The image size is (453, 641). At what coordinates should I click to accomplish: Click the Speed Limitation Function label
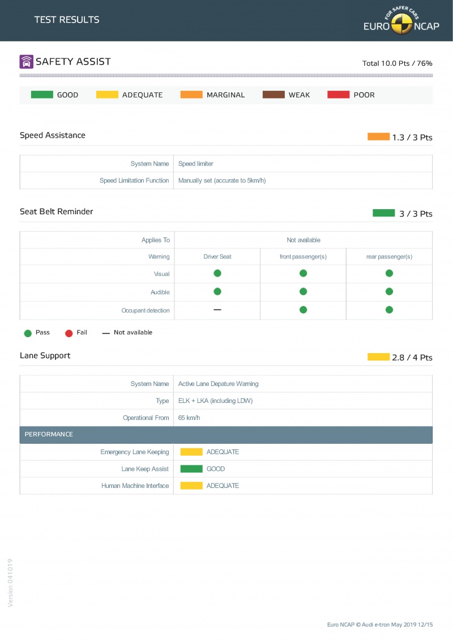click(134, 180)
